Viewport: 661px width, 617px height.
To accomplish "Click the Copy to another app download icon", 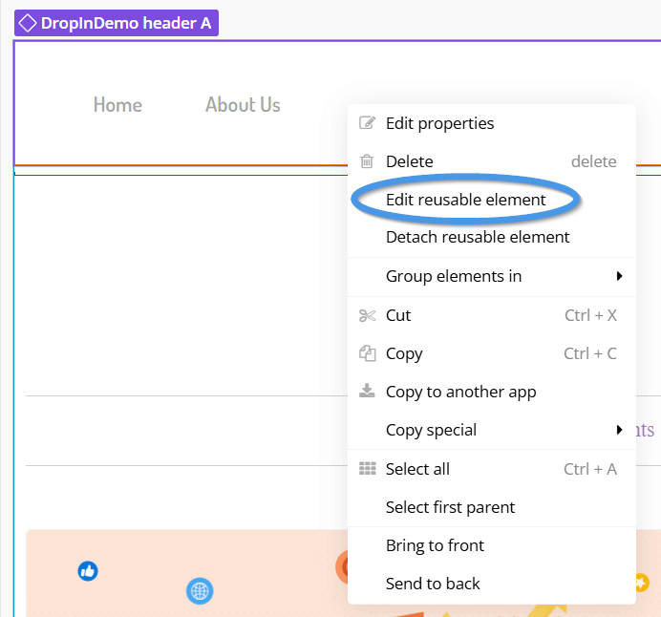I will pos(367,391).
